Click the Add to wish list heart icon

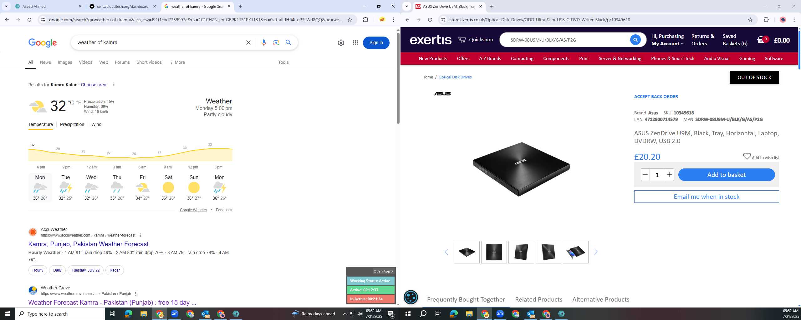click(747, 156)
